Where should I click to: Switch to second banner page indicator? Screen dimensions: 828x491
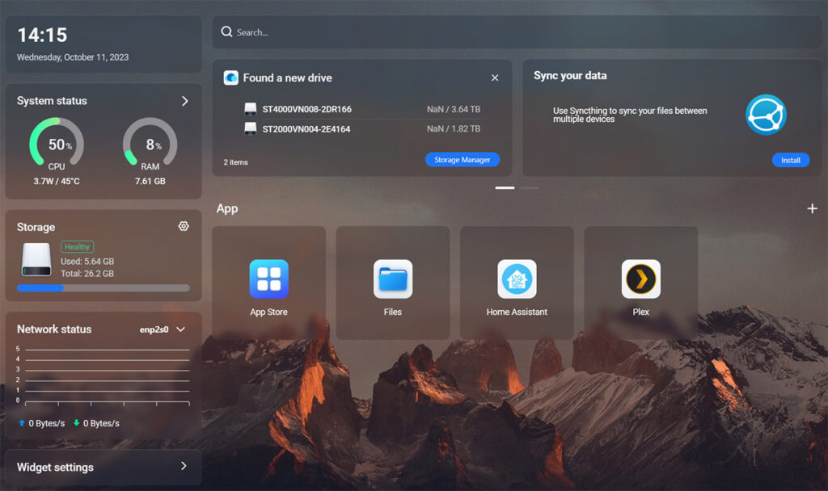point(529,187)
